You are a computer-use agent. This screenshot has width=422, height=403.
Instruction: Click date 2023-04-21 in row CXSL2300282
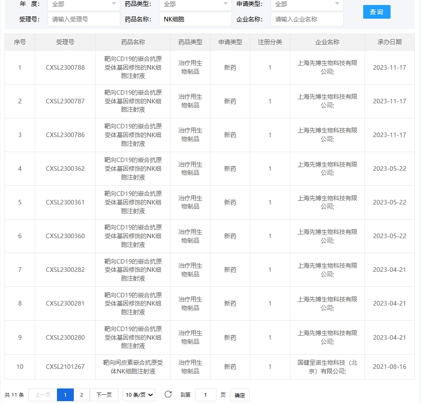pyautogui.click(x=390, y=270)
